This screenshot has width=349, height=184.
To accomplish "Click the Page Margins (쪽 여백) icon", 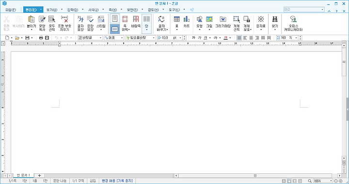I will coord(125,19).
